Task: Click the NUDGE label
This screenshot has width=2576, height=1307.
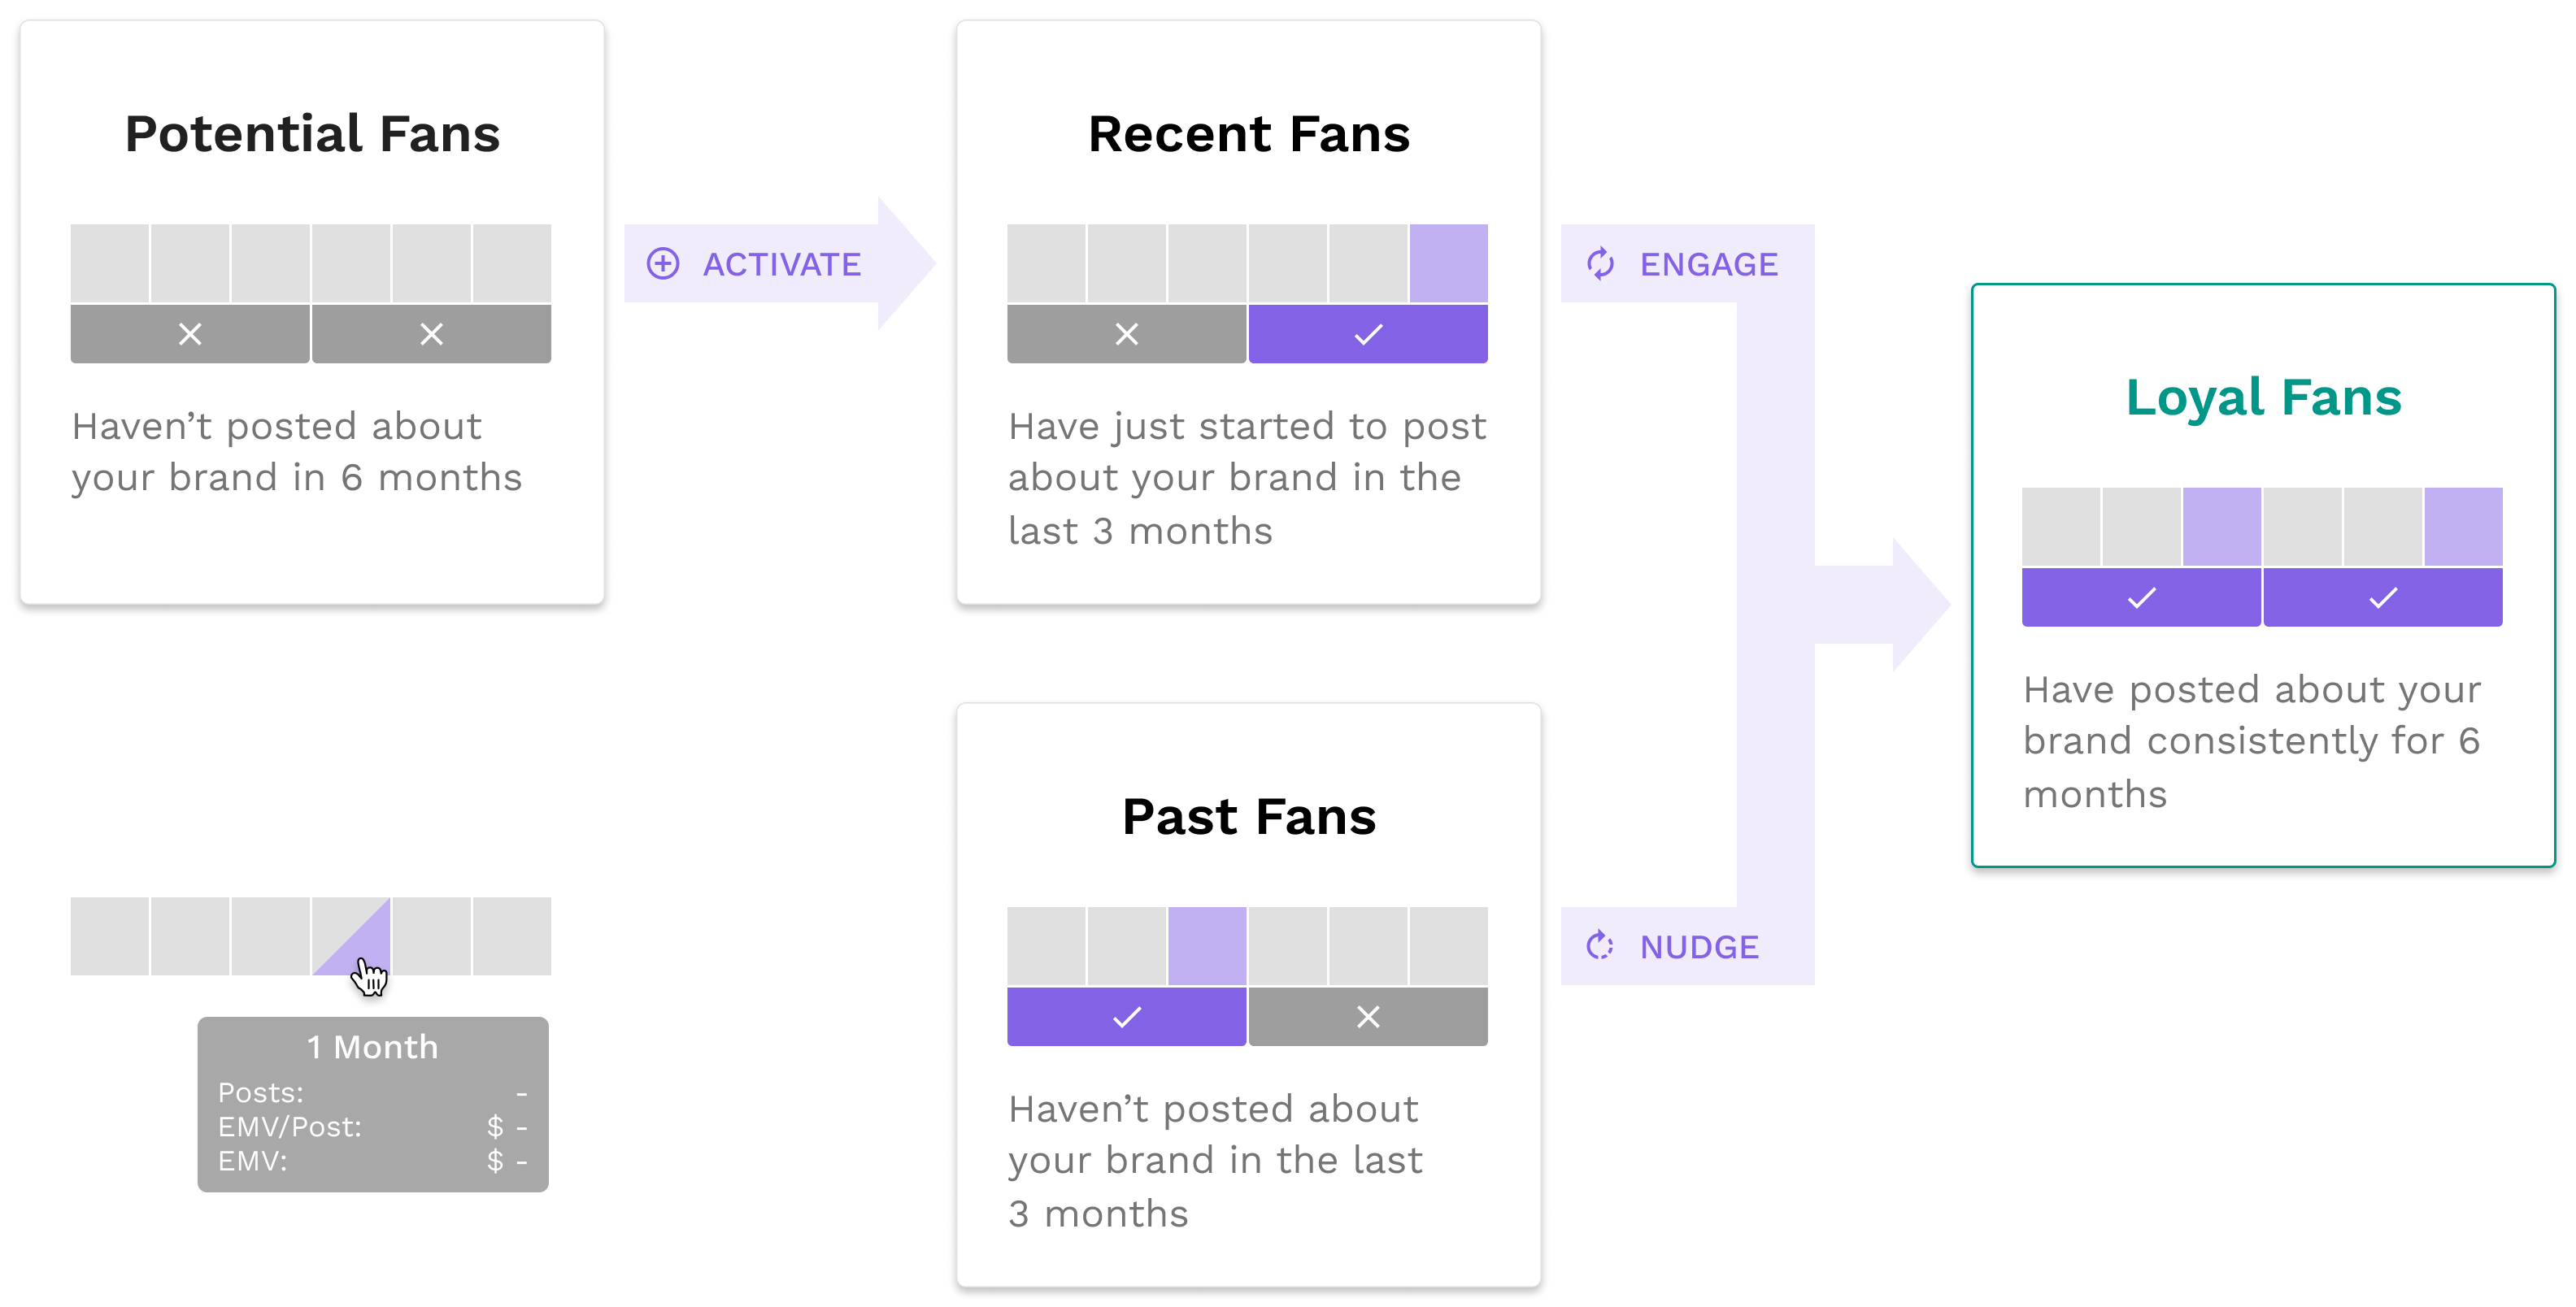Action: [x=1698, y=946]
